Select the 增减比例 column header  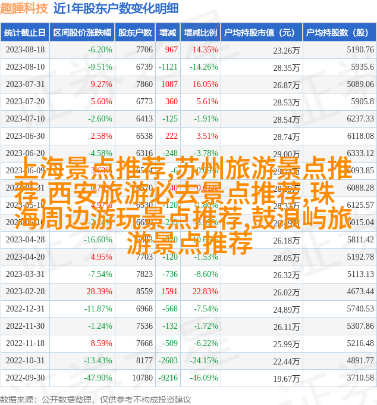(x=200, y=33)
